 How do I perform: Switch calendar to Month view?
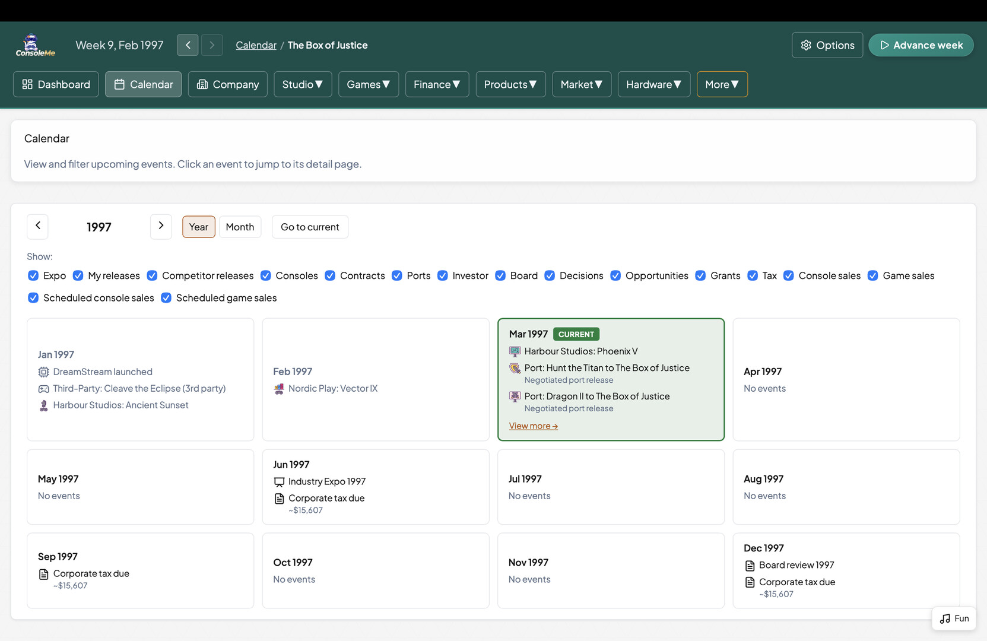[240, 227]
